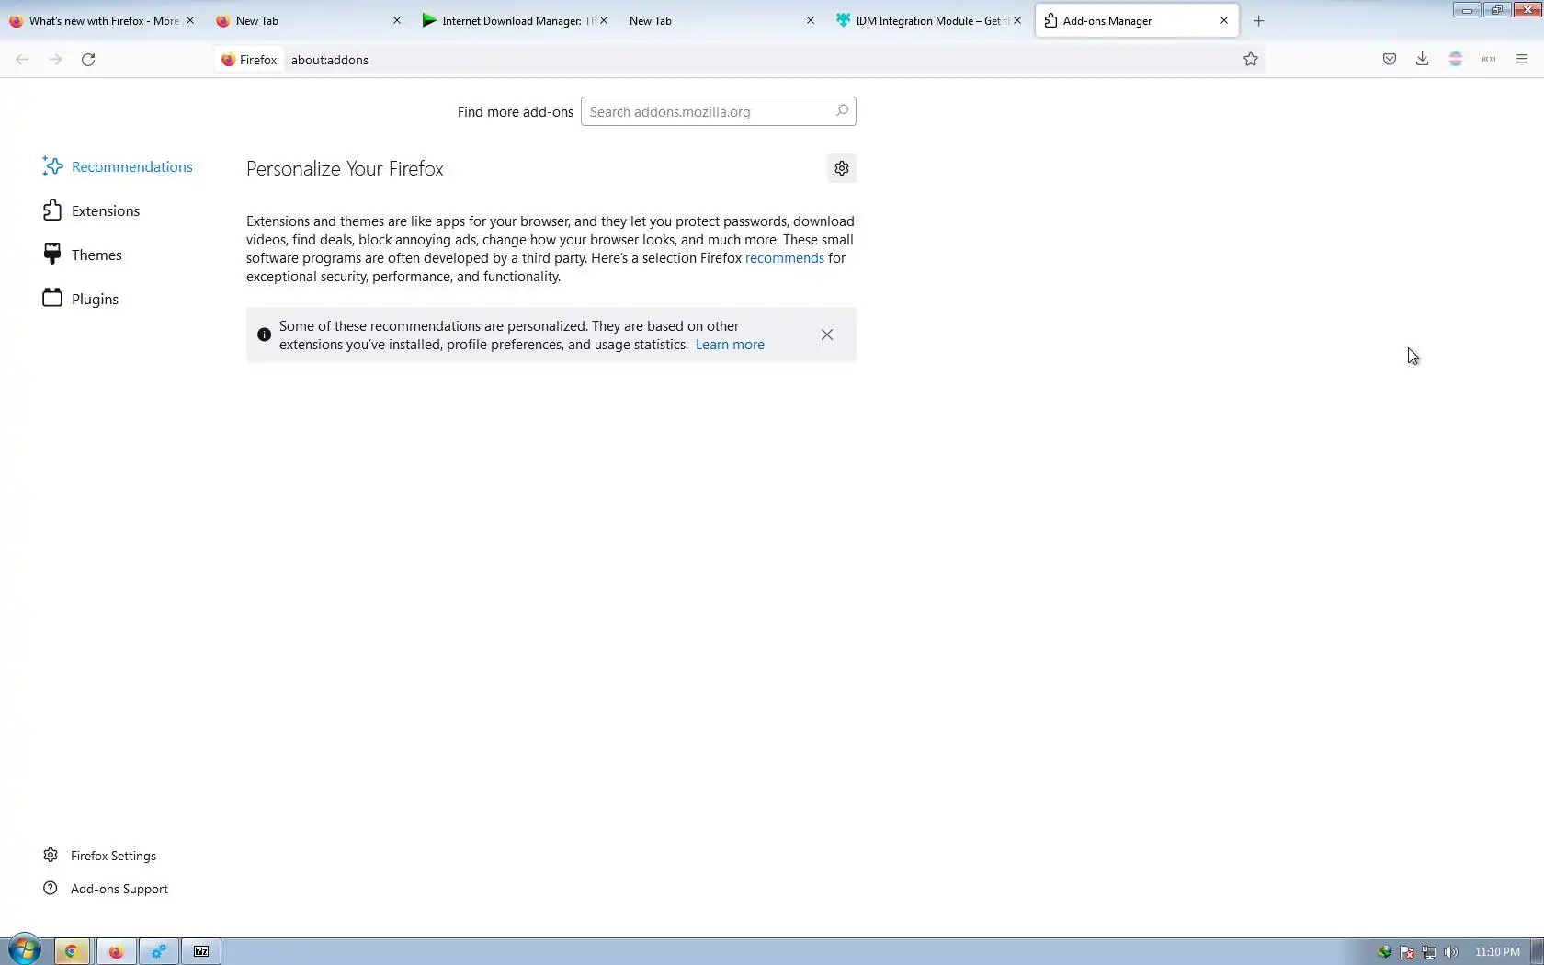Reload the current page
1544x965 pixels.
(x=88, y=60)
